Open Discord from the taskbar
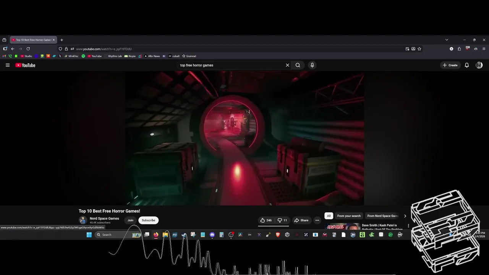Viewport: 489px width, 275px height. (x=212, y=235)
